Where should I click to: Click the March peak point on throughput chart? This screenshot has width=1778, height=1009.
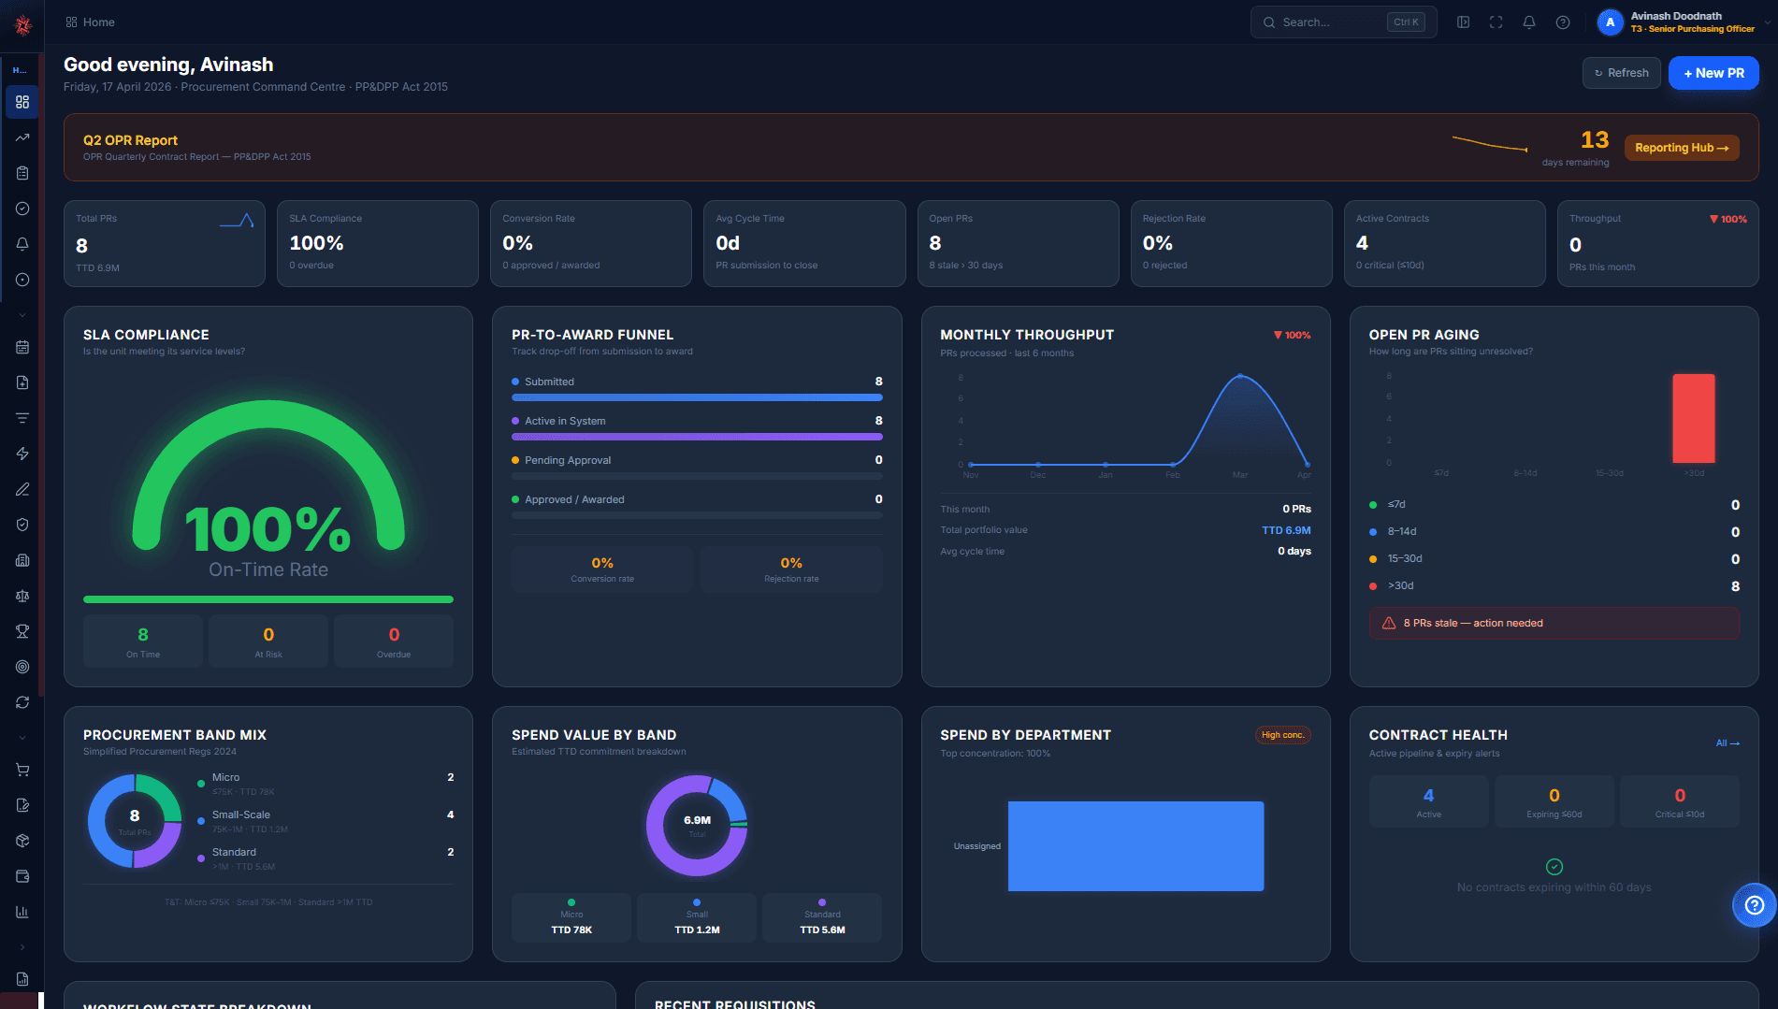pos(1240,376)
